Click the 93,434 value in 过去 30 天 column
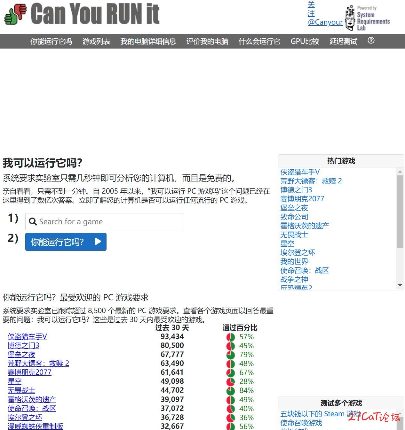 point(172,336)
